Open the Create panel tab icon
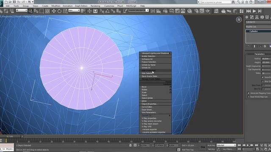The width and height of the screenshot is (271, 152). 247,17
